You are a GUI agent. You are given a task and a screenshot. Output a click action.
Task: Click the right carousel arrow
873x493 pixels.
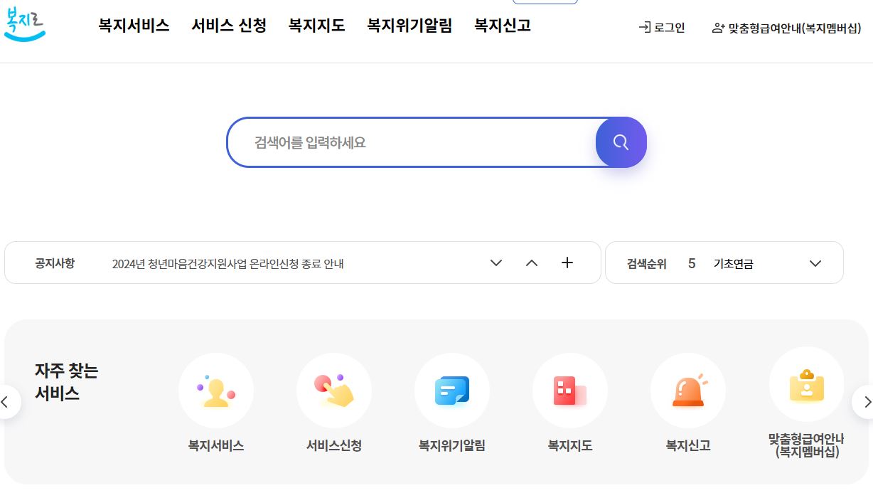[867, 401]
